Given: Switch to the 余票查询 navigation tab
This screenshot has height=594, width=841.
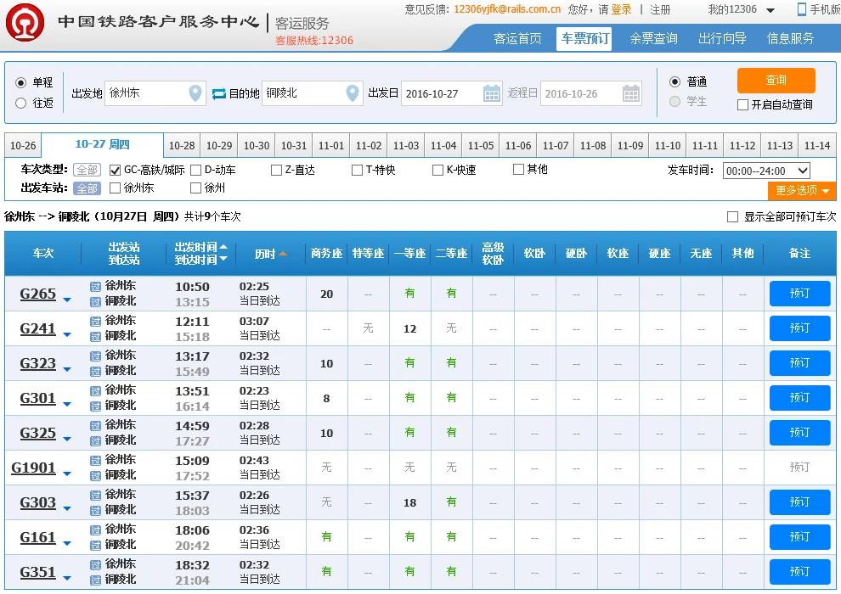Looking at the screenshot, I should pos(652,38).
